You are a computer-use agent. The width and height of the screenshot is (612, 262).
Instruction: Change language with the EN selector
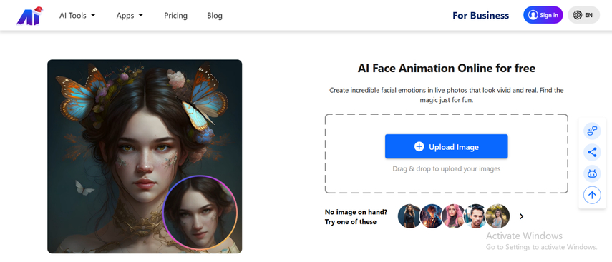click(x=583, y=15)
